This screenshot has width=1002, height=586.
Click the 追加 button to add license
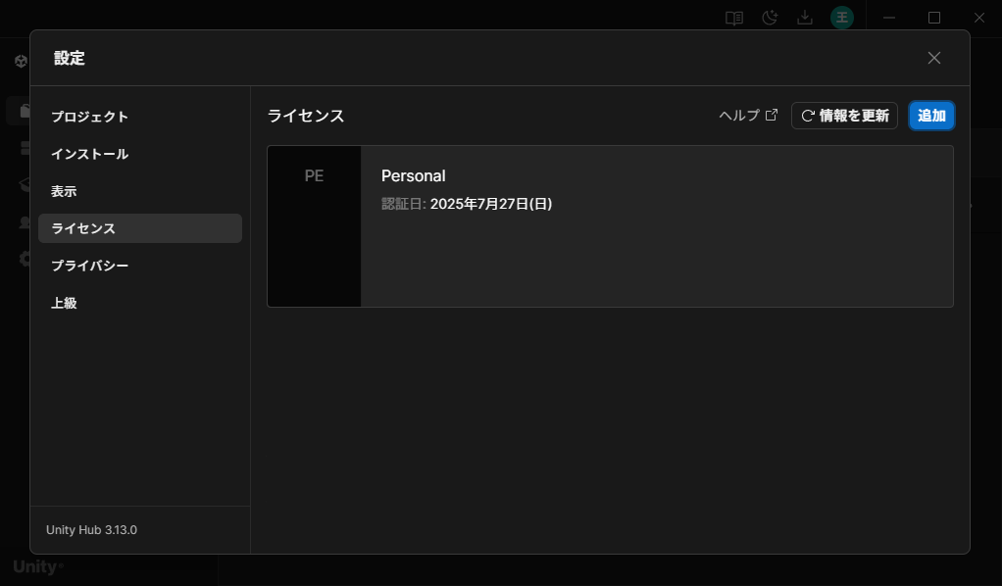931,116
